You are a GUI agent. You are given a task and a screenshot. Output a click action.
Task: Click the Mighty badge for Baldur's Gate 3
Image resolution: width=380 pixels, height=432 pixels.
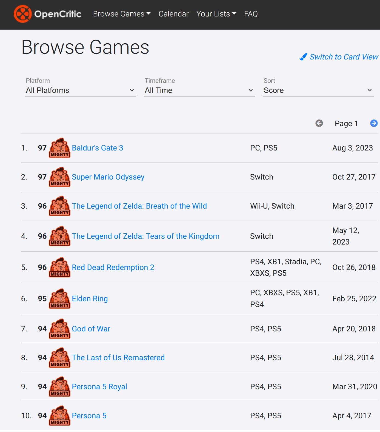point(60,148)
